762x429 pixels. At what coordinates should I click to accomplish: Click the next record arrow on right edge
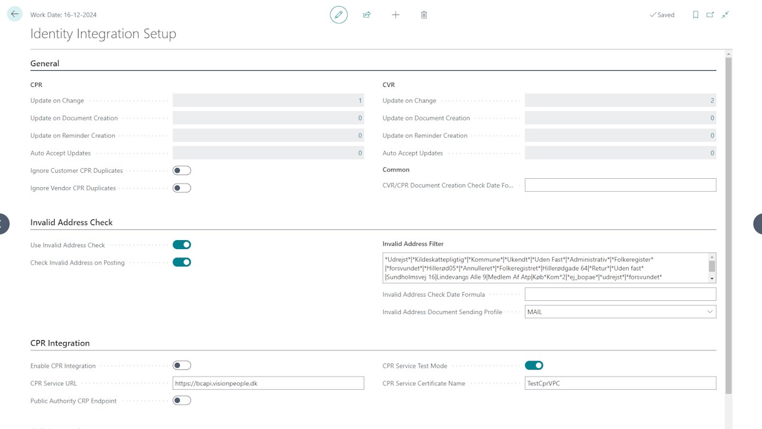pyautogui.click(x=758, y=223)
